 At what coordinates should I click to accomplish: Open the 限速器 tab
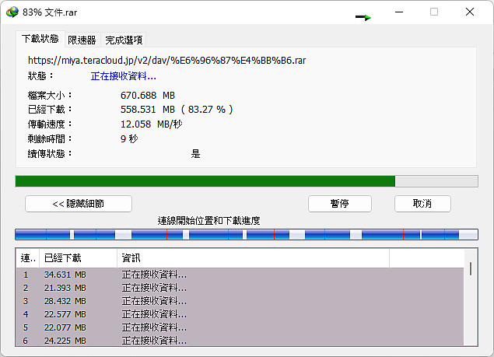tap(82, 40)
